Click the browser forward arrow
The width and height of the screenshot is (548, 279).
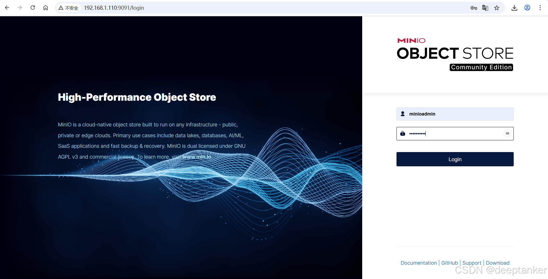tap(20, 8)
